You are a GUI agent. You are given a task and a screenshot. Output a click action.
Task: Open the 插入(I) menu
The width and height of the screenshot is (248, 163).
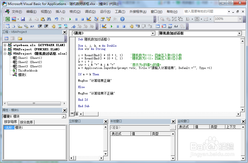click(61, 12)
